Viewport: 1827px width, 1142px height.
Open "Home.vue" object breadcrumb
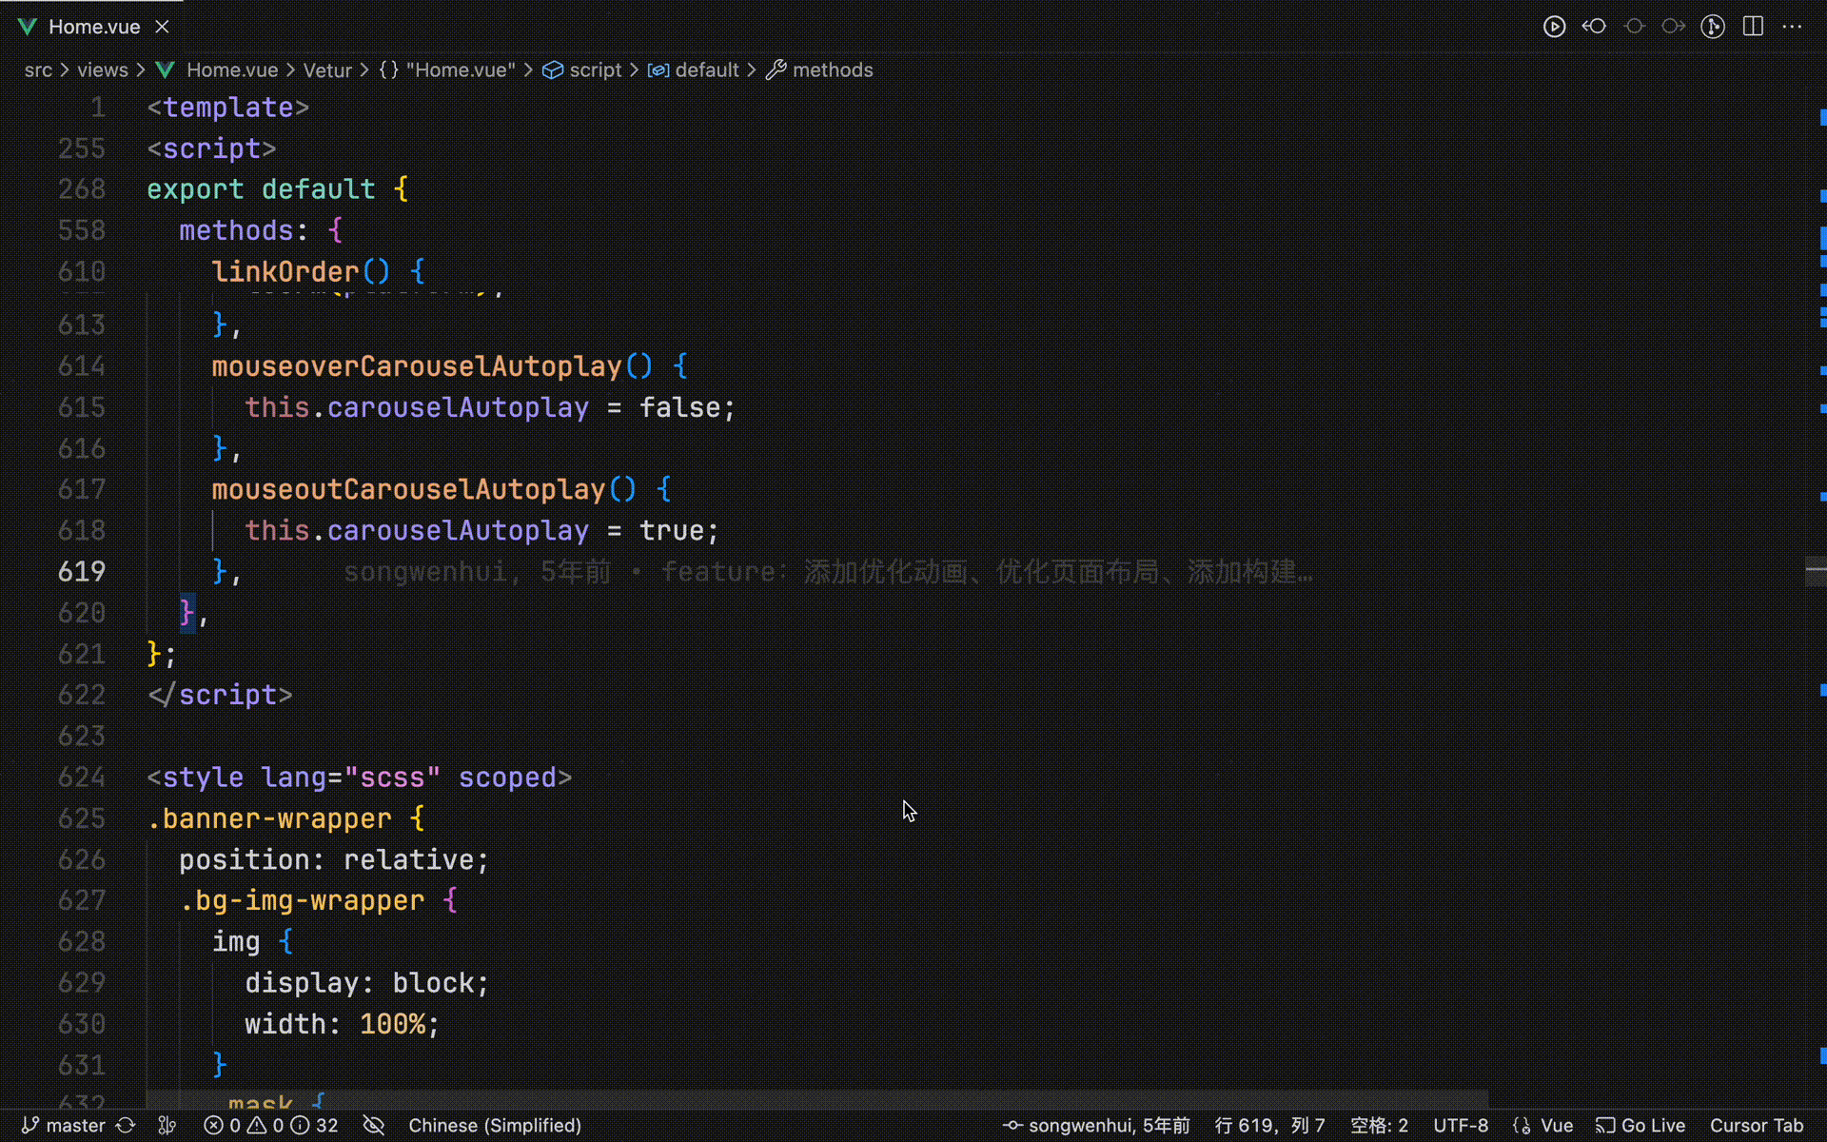pyautogui.click(x=447, y=70)
